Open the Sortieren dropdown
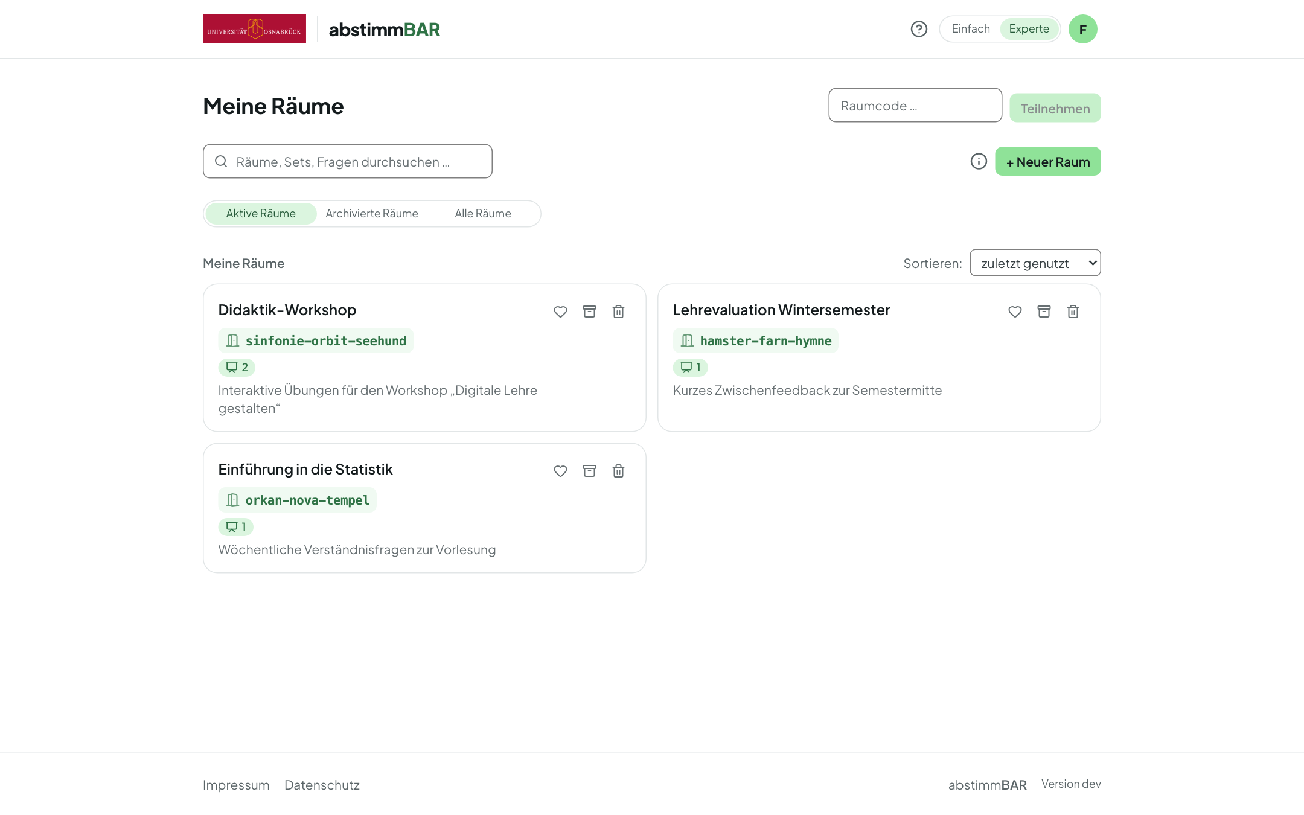 coord(1035,263)
